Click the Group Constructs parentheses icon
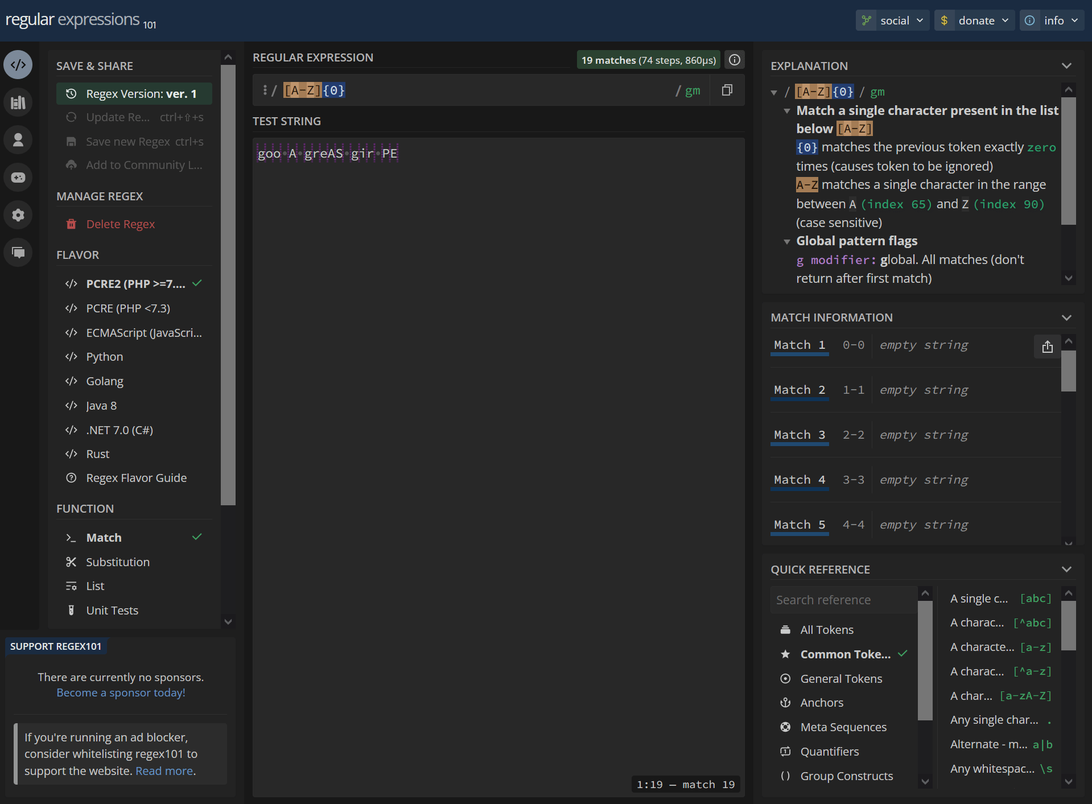 pyautogui.click(x=785, y=776)
